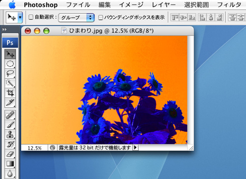Enable the 自動選択 checkbox

(31, 17)
